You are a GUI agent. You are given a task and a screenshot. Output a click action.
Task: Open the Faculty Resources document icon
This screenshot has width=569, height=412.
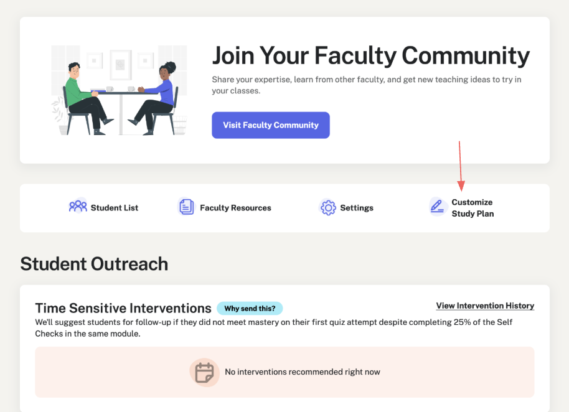(x=186, y=206)
